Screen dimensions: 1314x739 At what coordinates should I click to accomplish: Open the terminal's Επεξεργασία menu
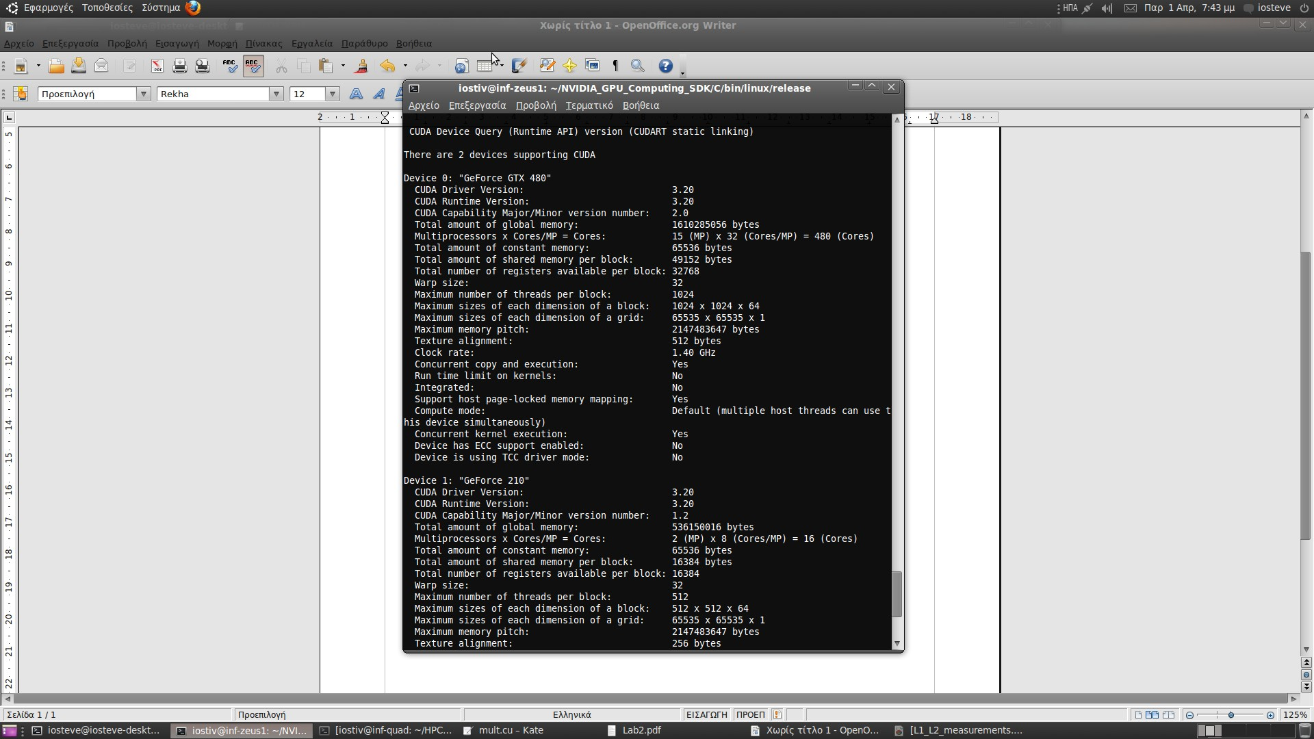(477, 105)
